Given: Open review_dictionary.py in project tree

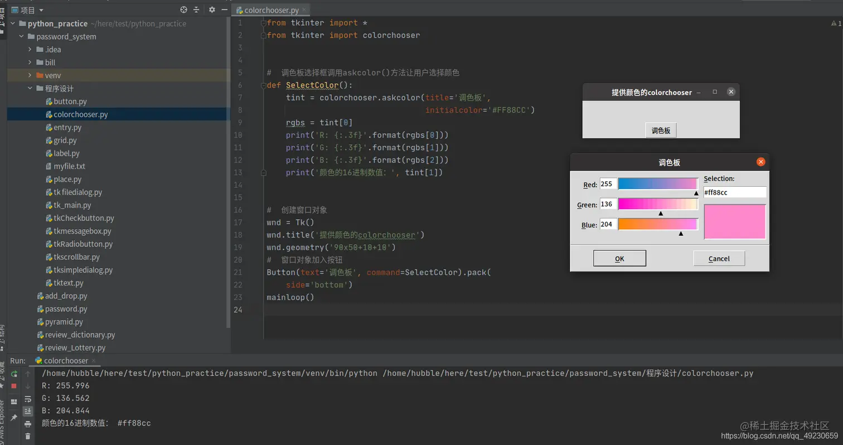Looking at the screenshot, I should (x=76, y=335).
